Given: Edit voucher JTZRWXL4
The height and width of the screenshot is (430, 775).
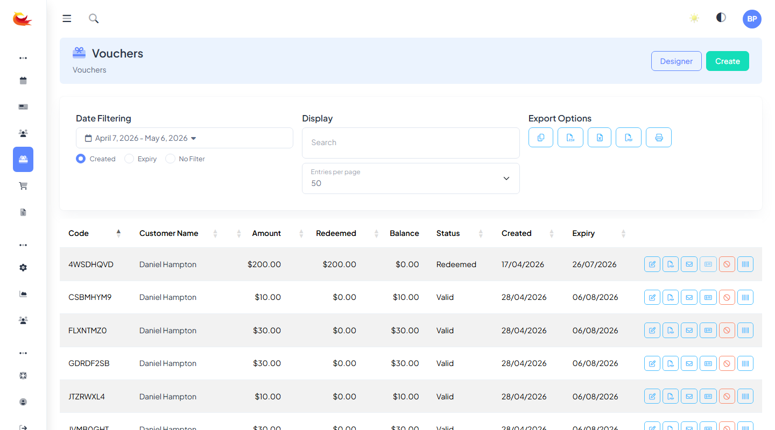Looking at the screenshot, I should tap(652, 397).
